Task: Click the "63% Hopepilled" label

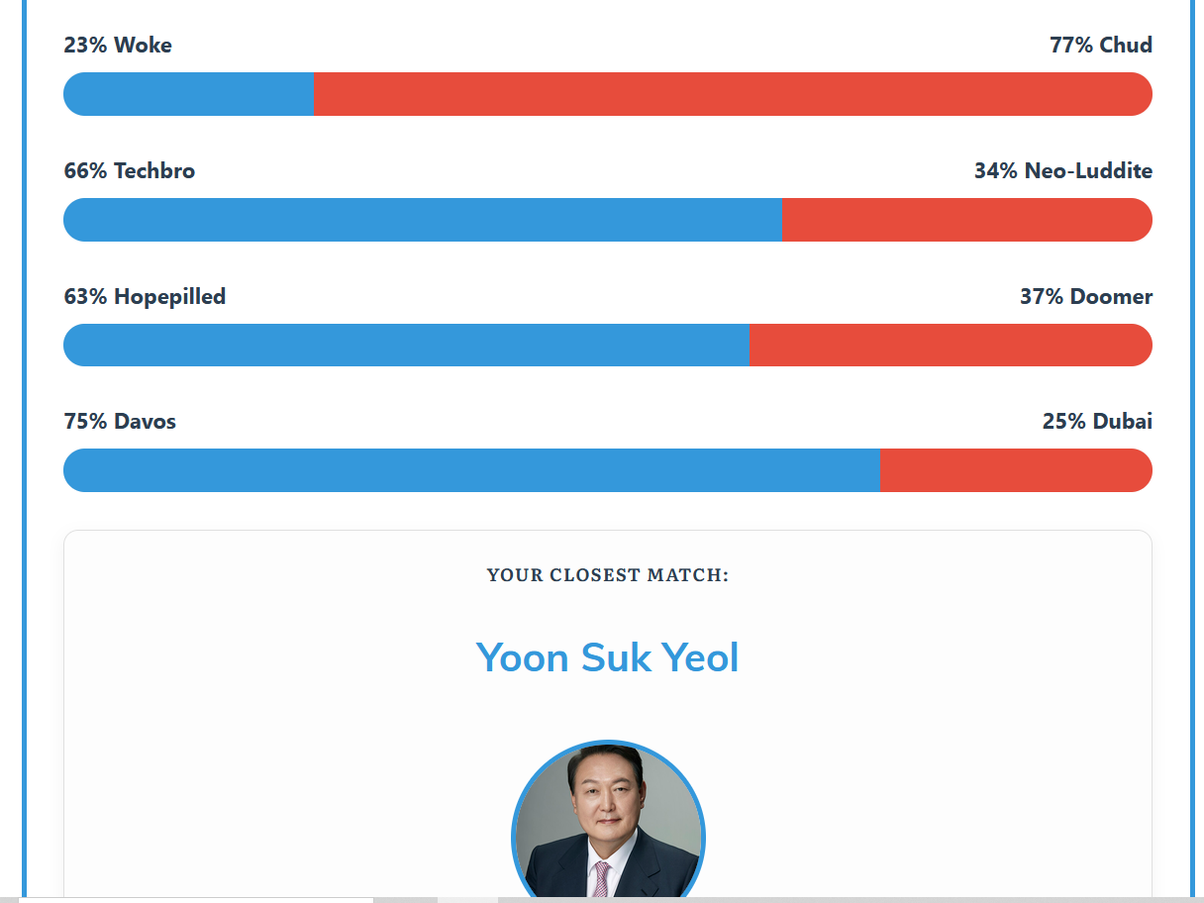Action: tap(145, 296)
